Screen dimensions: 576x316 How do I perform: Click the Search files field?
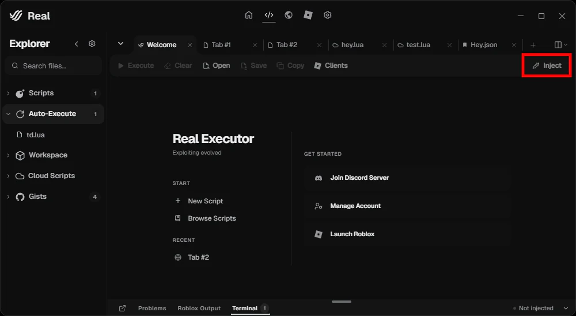pyautogui.click(x=54, y=66)
